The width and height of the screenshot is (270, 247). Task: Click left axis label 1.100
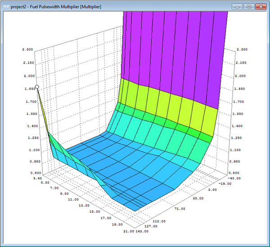tap(34, 150)
